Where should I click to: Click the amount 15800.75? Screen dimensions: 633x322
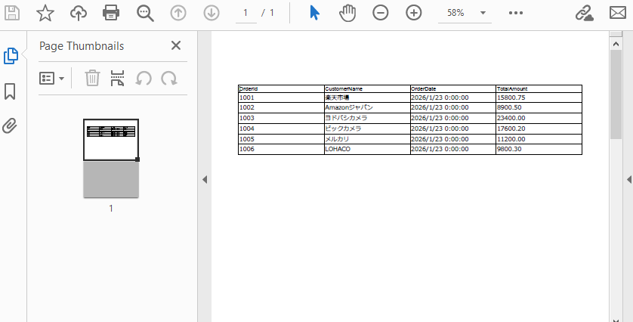[x=511, y=98]
